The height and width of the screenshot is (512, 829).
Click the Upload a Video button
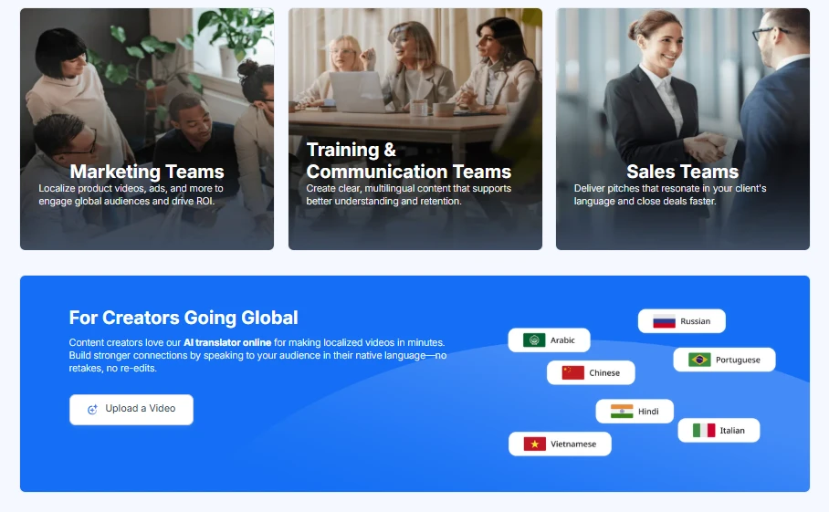pos(131,410)
